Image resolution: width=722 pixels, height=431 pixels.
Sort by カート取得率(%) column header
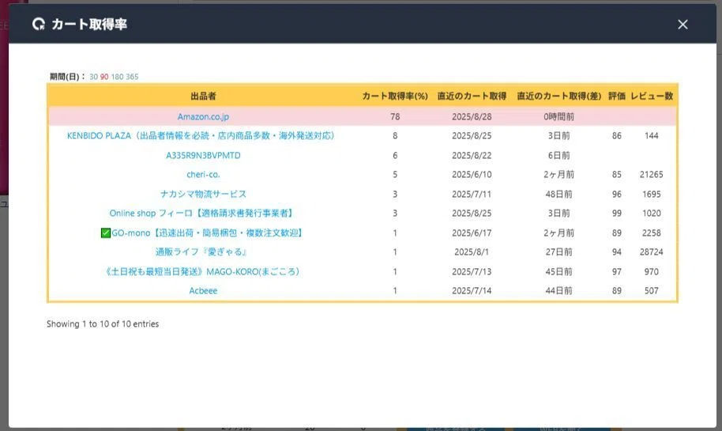click(x=395, y=96)
